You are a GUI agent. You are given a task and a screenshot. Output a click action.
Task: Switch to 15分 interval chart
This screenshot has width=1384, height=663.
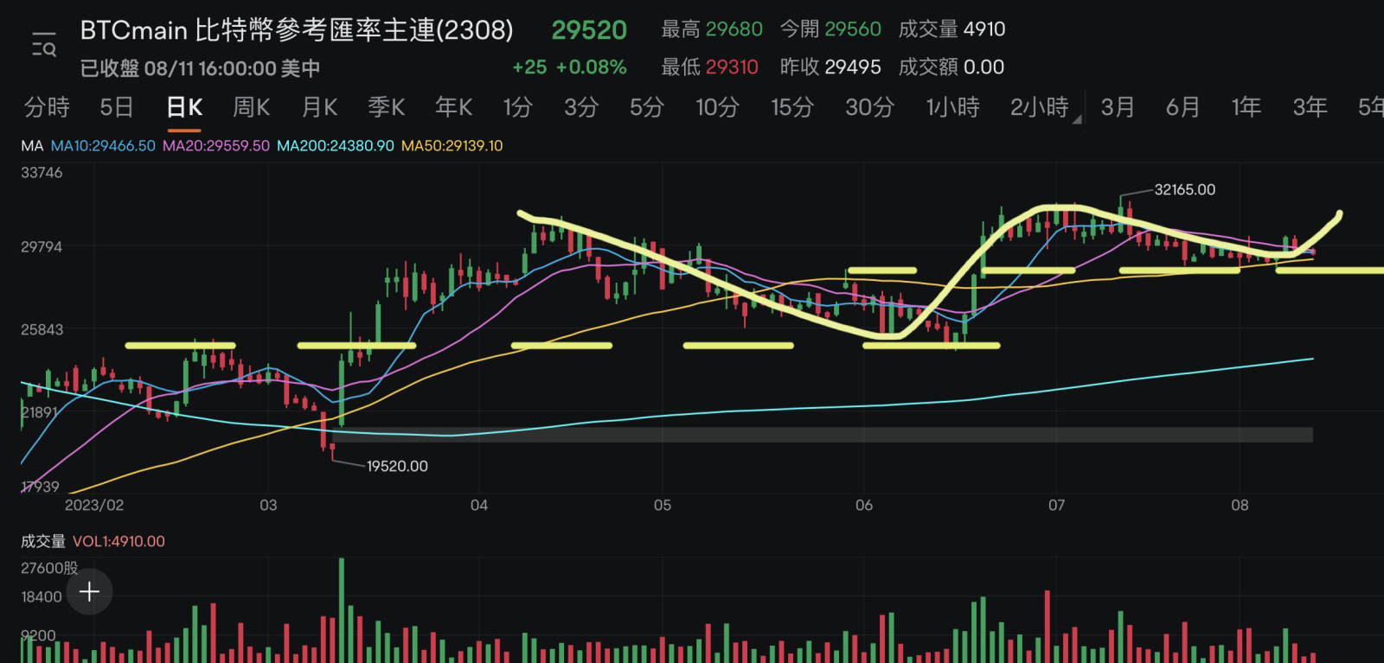pos(793,107)
